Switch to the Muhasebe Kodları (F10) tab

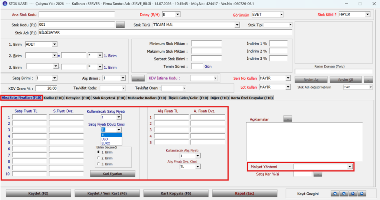147,98
